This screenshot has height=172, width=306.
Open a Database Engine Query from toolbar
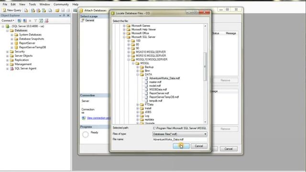tap(26, 11)
